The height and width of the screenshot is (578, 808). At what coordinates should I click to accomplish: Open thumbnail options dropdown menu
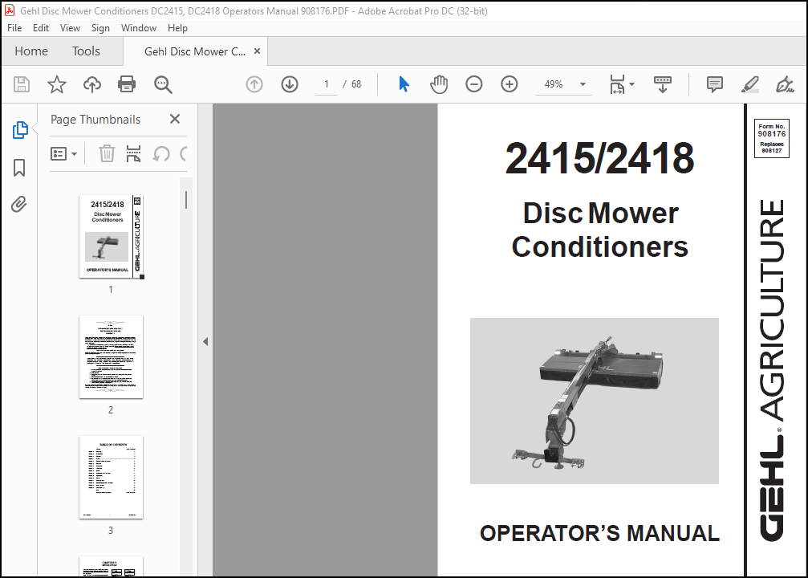click(x=63, y=153)
